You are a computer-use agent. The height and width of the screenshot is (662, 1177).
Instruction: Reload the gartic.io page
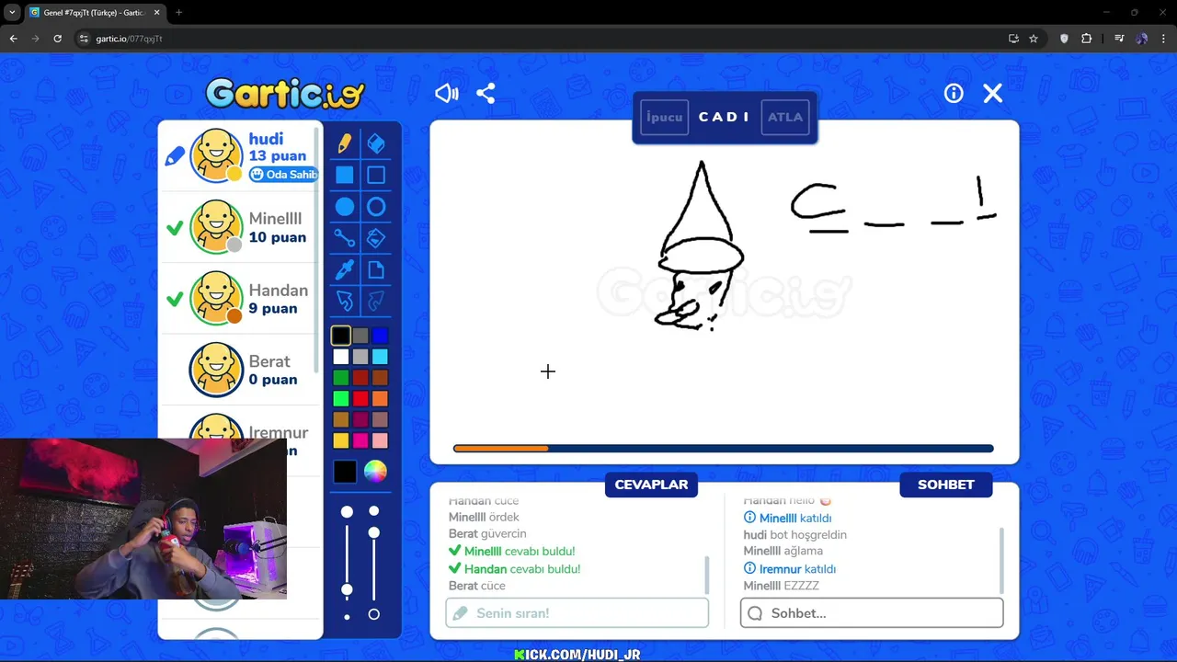click(57, 39)
